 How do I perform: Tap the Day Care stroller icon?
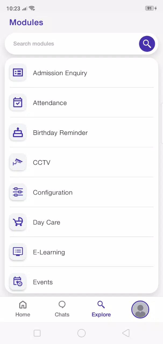pos(18,222)
